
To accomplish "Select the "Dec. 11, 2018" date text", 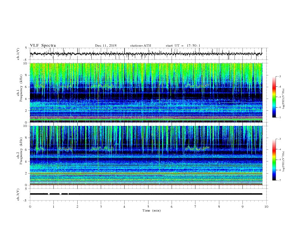I will click(x=106, y=45).
